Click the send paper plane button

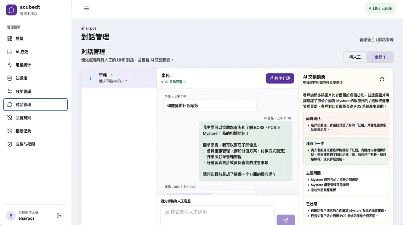point(286,220)
